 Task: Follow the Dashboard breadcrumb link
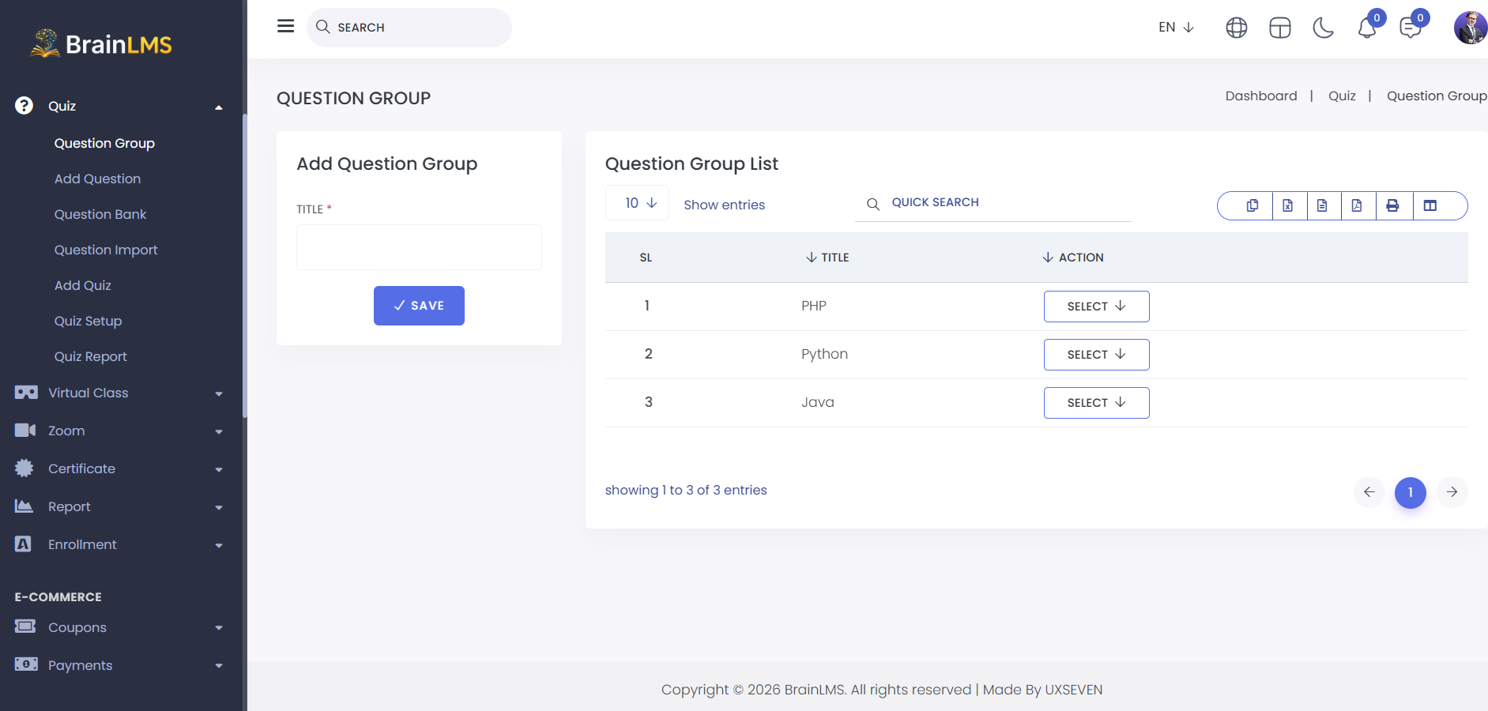(x=1261, y=96)
